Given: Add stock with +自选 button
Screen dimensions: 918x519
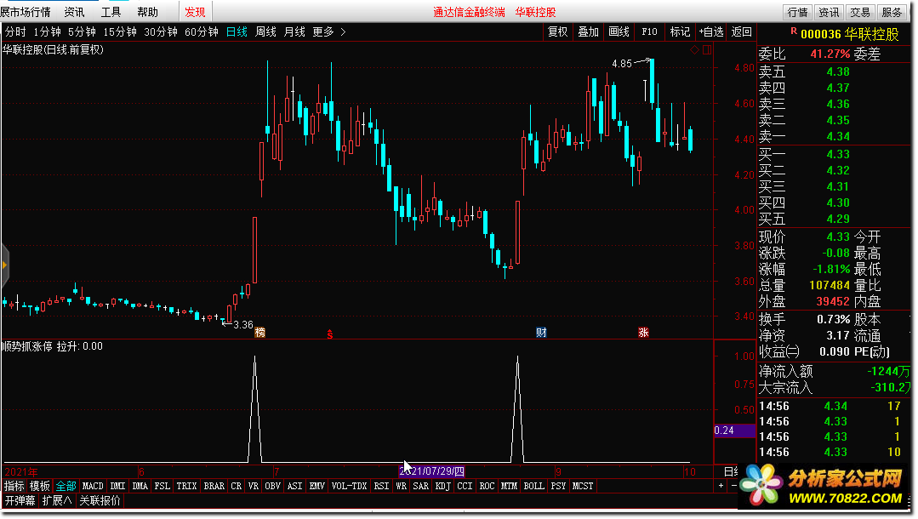Looking at the screenshot, I should pos(710,31).
